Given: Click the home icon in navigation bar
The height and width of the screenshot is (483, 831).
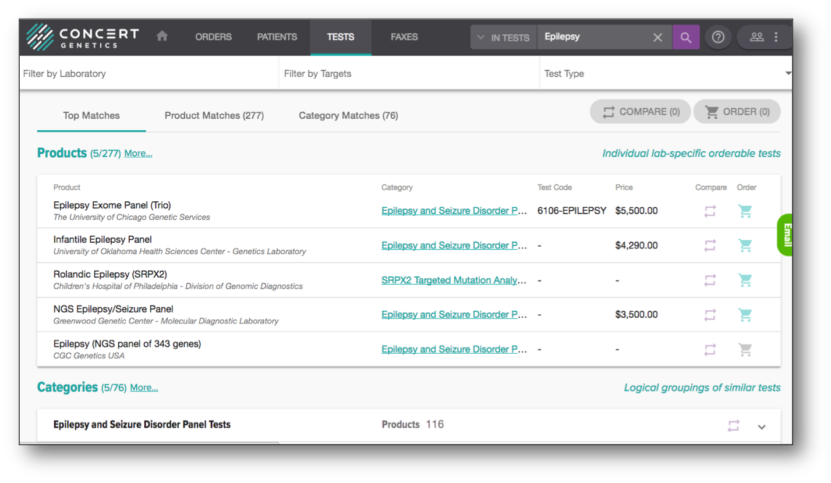Looking at the screenshot, I should click(x=162, y=36).
